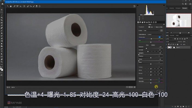Open the workspace switcher dropdown
The width and height of the screenshot is (192, 108).
coord(186,4)
